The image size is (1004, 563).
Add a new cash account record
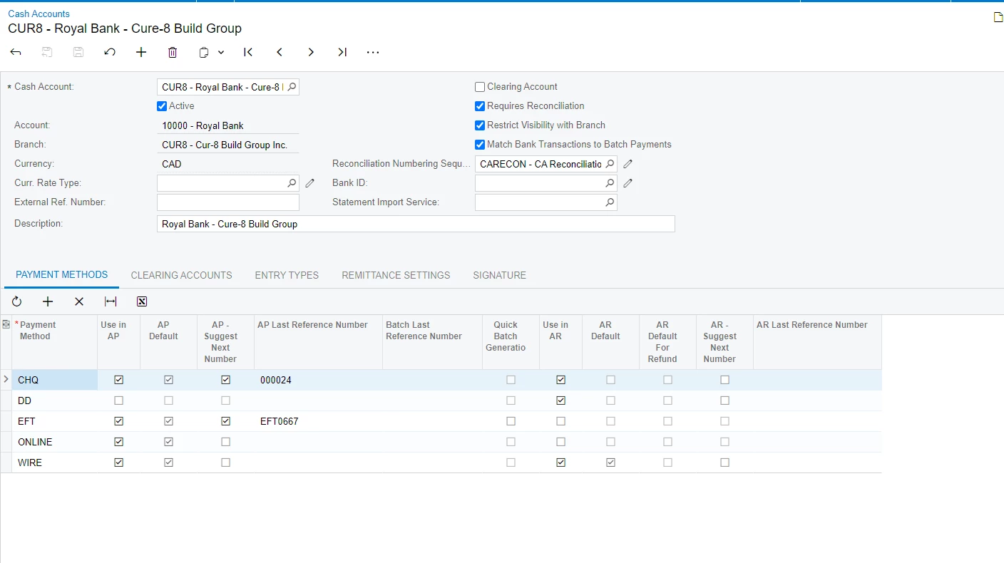click(x=140, y=52)
